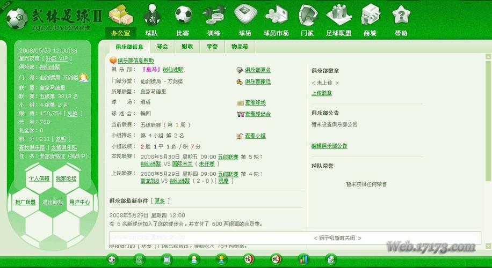Open the 查看小组 link

pos(256,136)
